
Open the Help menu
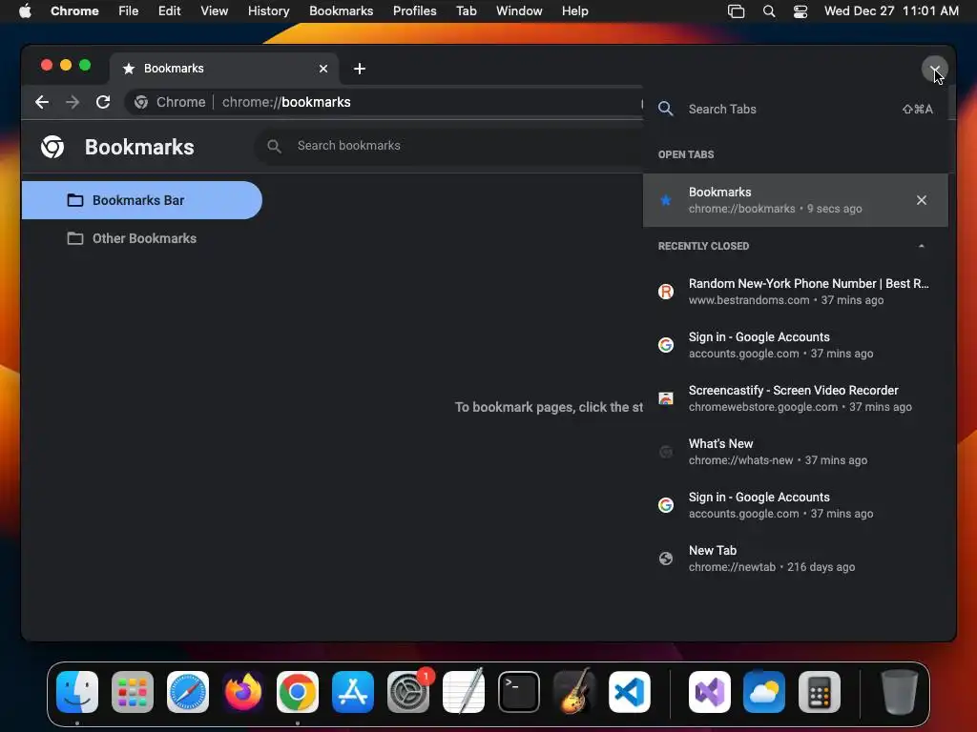point(574,11)
